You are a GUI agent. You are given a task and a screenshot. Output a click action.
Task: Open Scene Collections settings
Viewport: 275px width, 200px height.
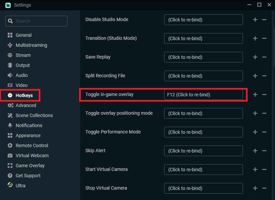coord(34,115)
